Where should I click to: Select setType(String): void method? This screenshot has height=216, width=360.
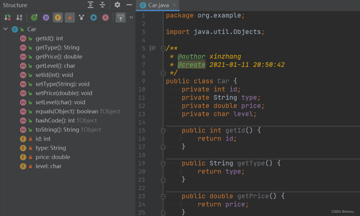62,84
